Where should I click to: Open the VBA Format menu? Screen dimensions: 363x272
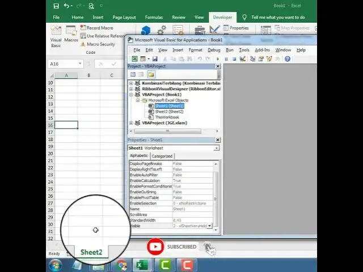click(x=195, y=50)
